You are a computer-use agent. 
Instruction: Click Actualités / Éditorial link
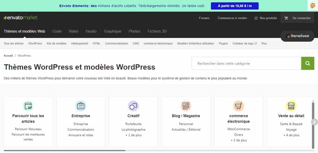[186, 130]
